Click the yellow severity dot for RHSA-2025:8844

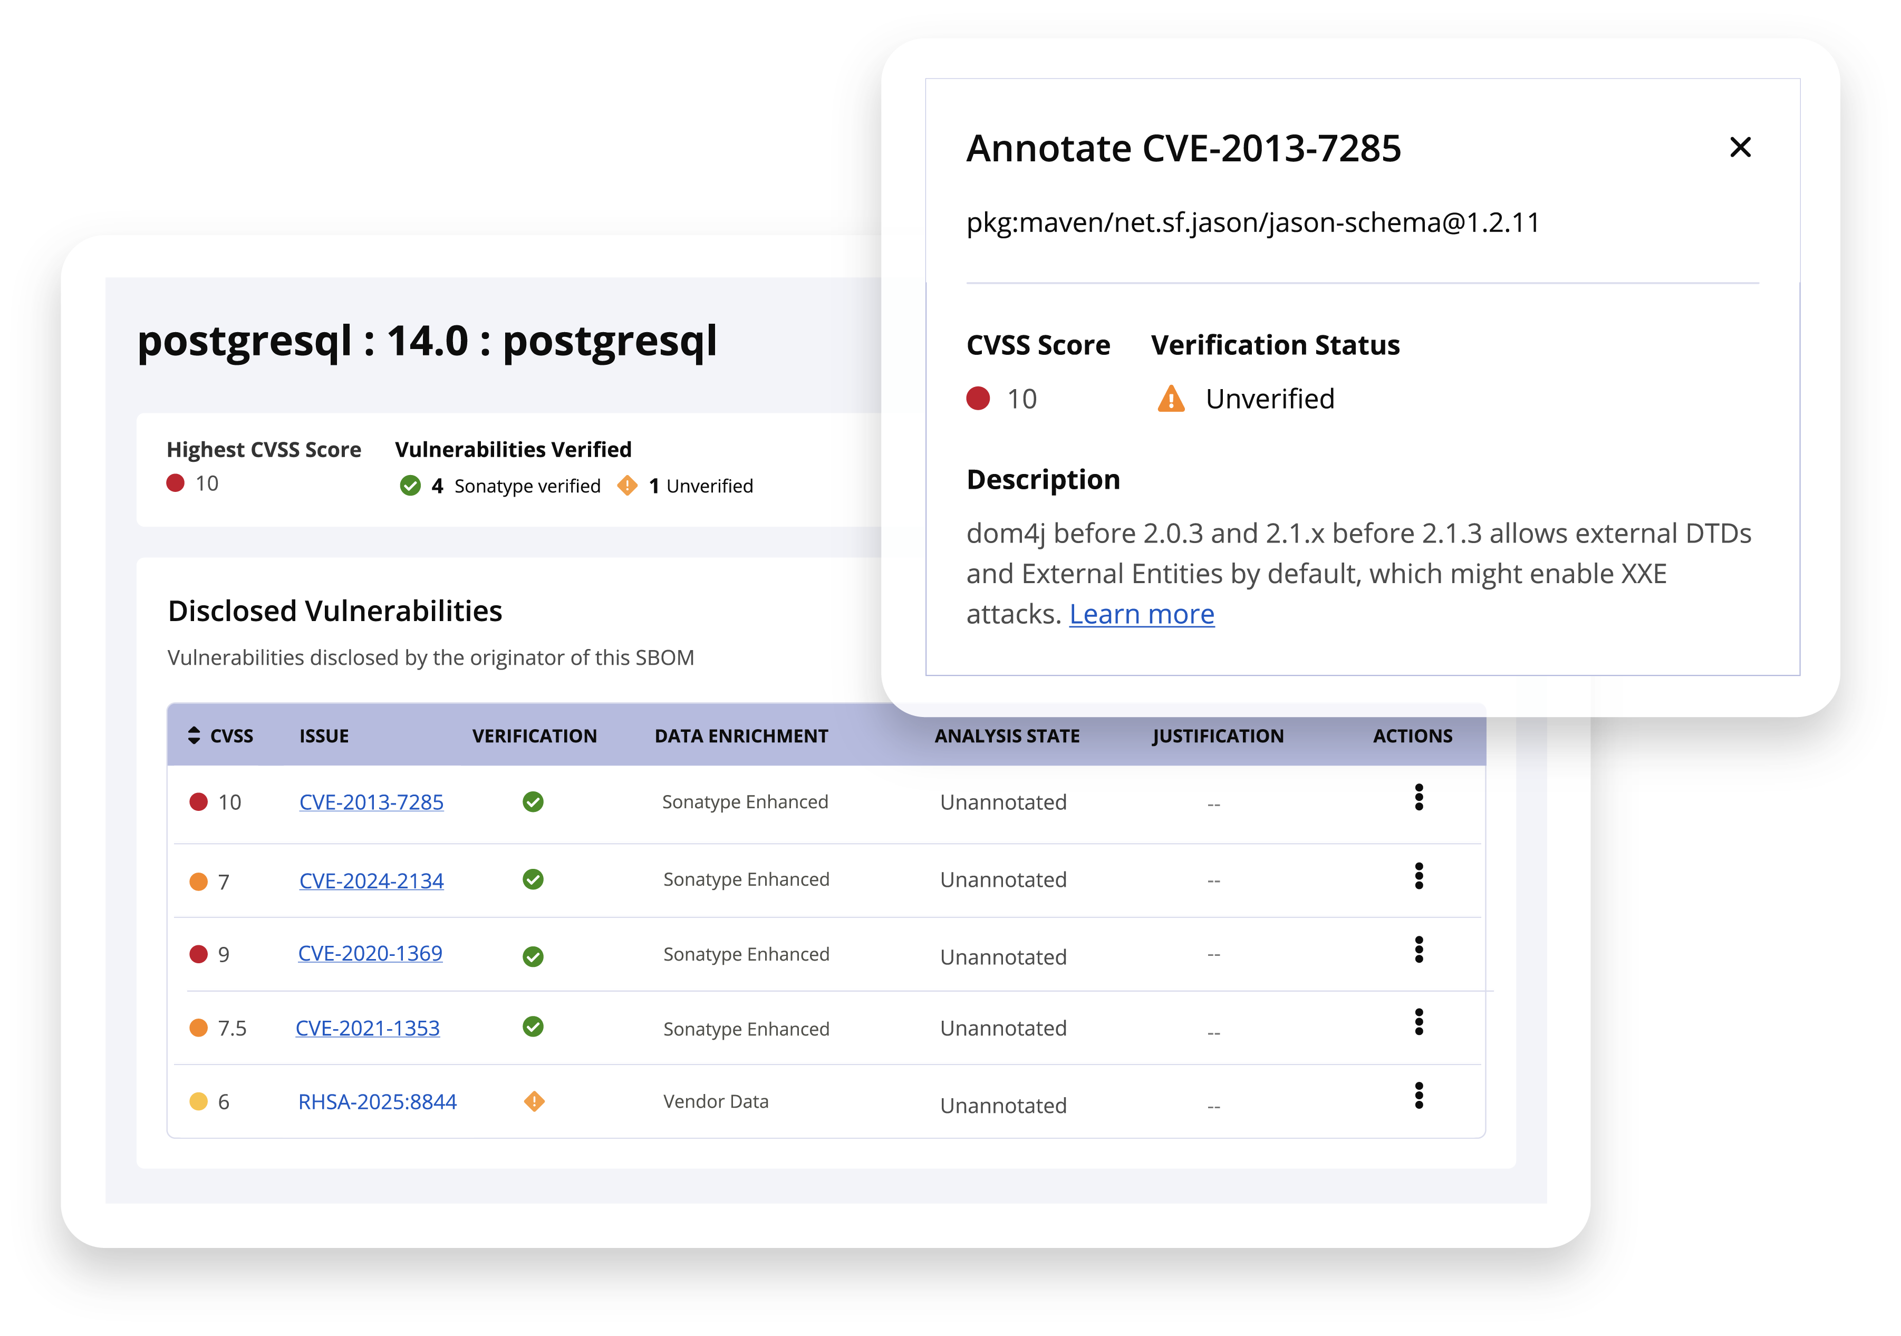tap(199, 1101)
